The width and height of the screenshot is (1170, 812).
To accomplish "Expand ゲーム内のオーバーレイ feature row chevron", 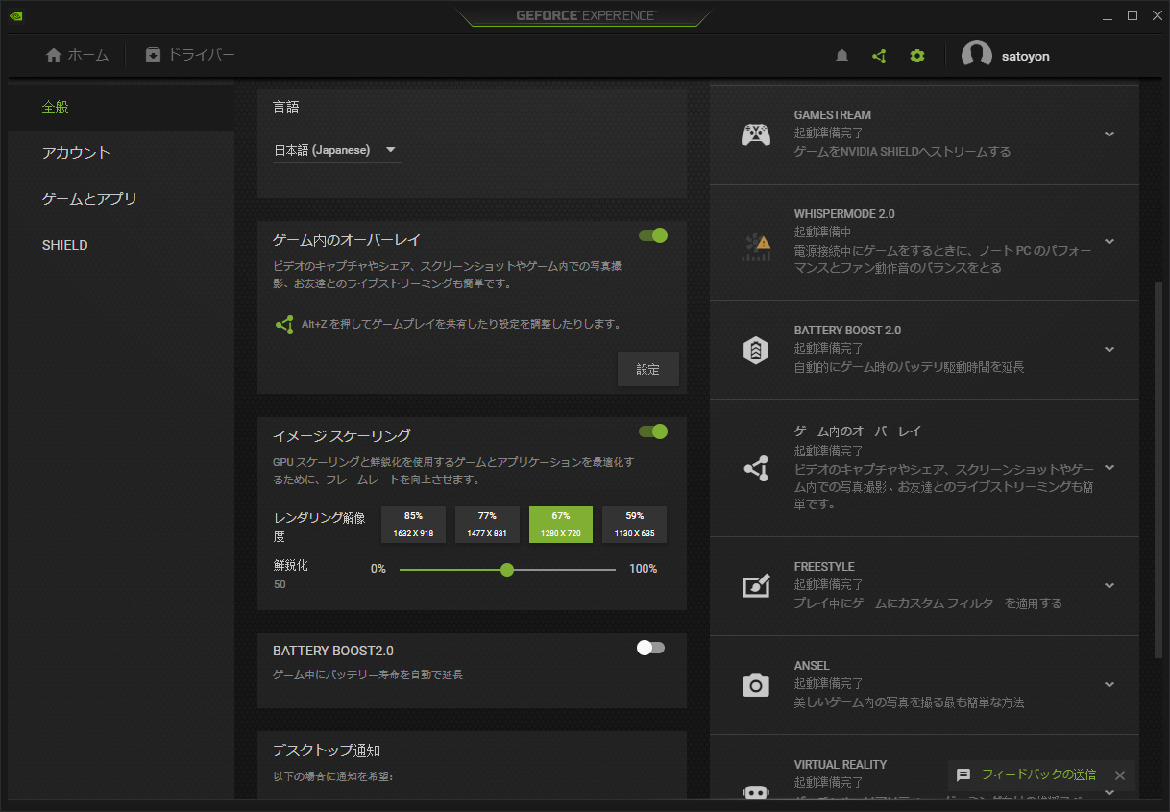I will point(1109,467).
